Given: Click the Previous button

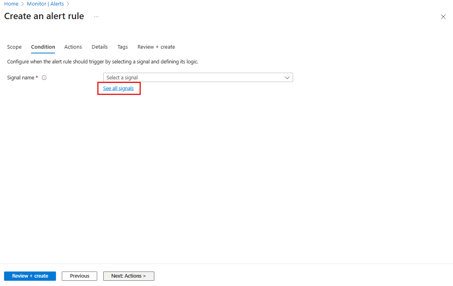Looking at the screenshot, I should pyautogui.click(x=79, y=276).
